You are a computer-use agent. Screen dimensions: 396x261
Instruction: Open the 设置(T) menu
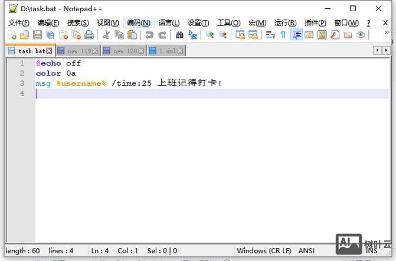pyautogui.click(x=198, y=23)
